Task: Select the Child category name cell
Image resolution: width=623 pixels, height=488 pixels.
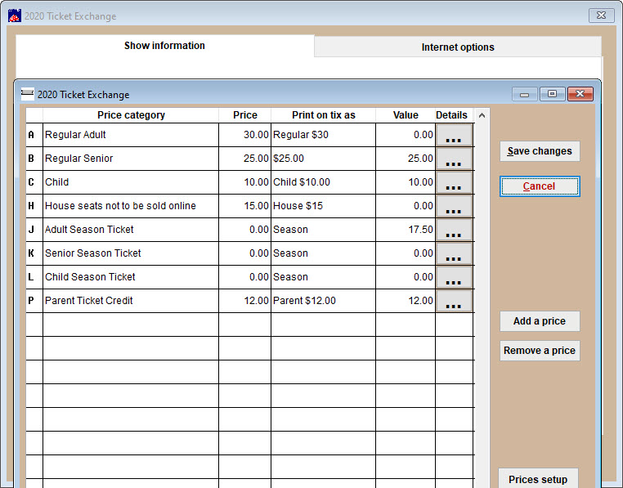Action: point(131,182)
